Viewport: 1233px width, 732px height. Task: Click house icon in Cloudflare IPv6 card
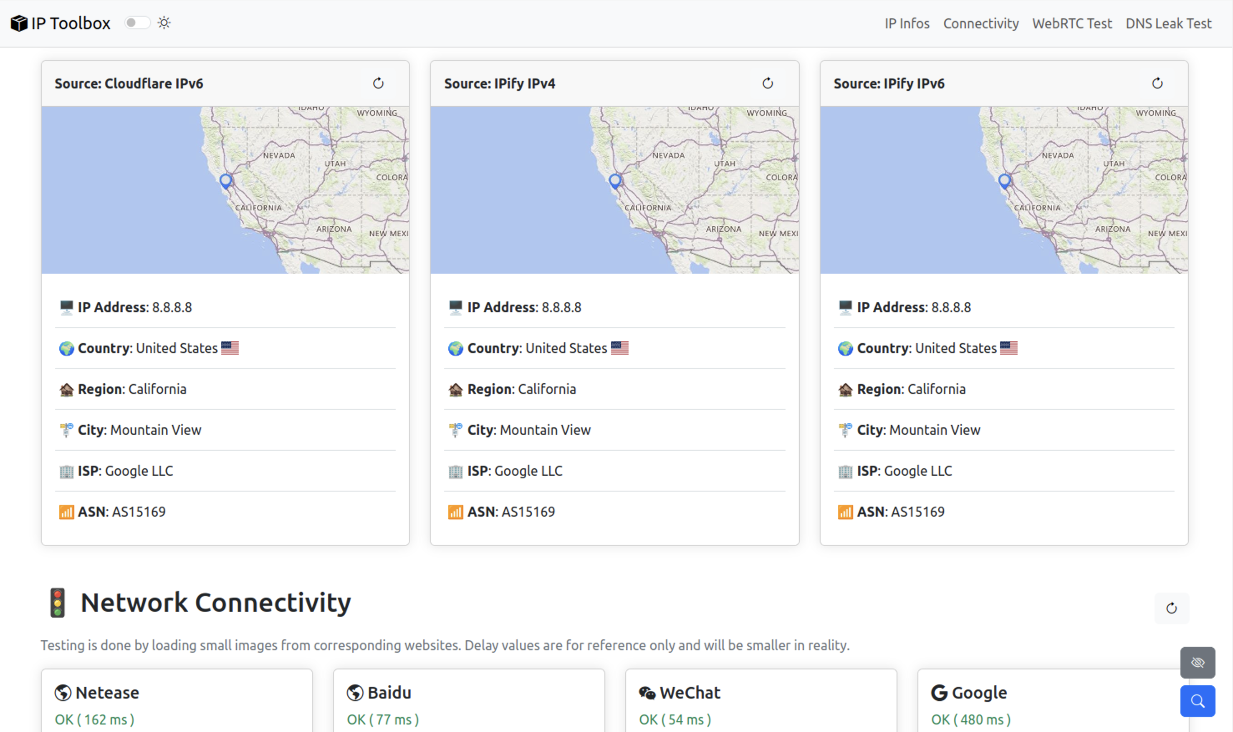coord(66,389)
